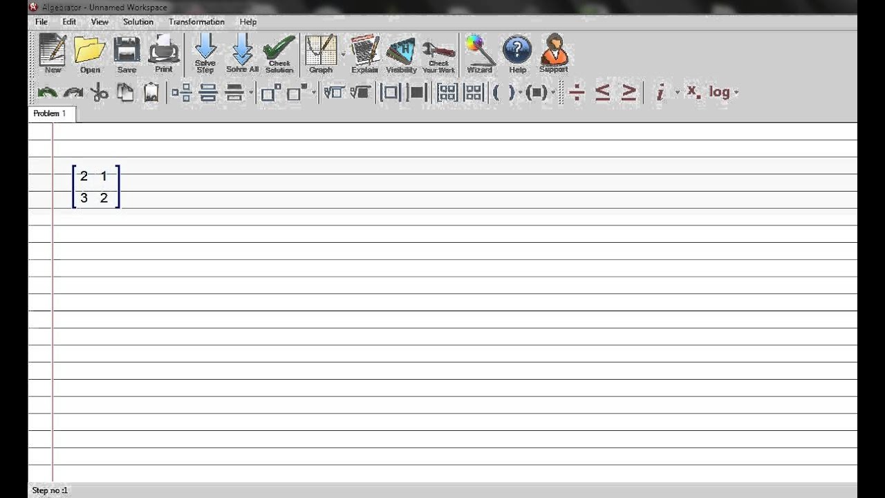The image size is (885, 498).
Task: Open the dropdown next to imaginary i
Action: tap(678, 93)
